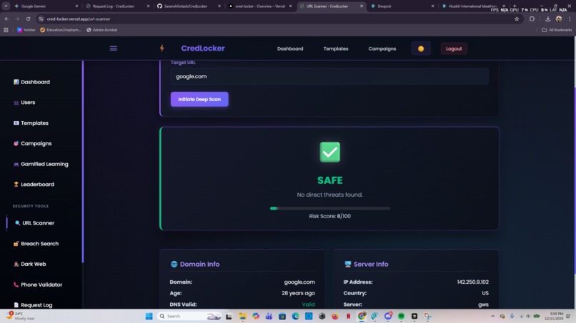Open Education, Employment bookmark
Viewport: 576px width, 323px height.
click(x=61, y=30)
